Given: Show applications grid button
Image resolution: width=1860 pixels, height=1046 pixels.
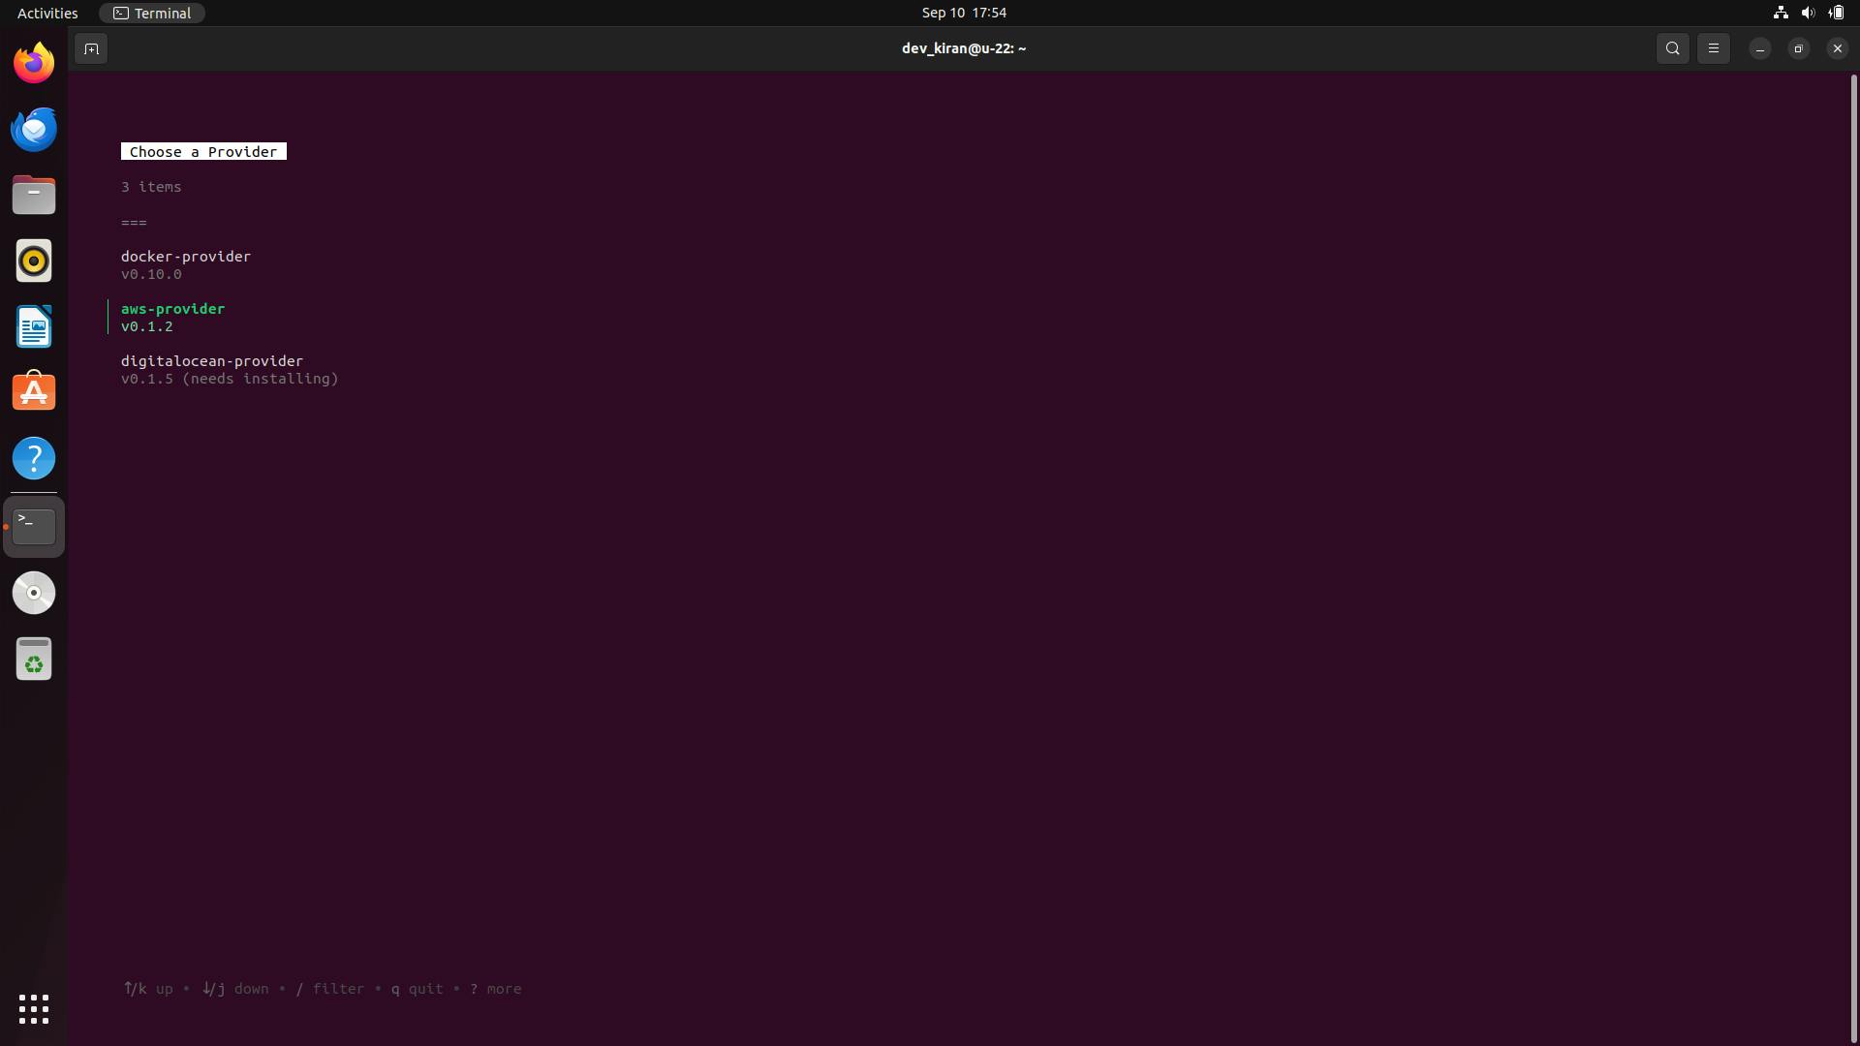Looking at the screenshot, I should coord(34,1009).
